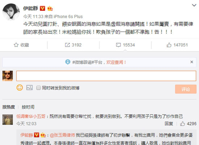Image resolution: width=199 pixels, height=145 pixels.
Task: Click the star favorite icon labeled 收藏
Action: (x=16, y=45)
